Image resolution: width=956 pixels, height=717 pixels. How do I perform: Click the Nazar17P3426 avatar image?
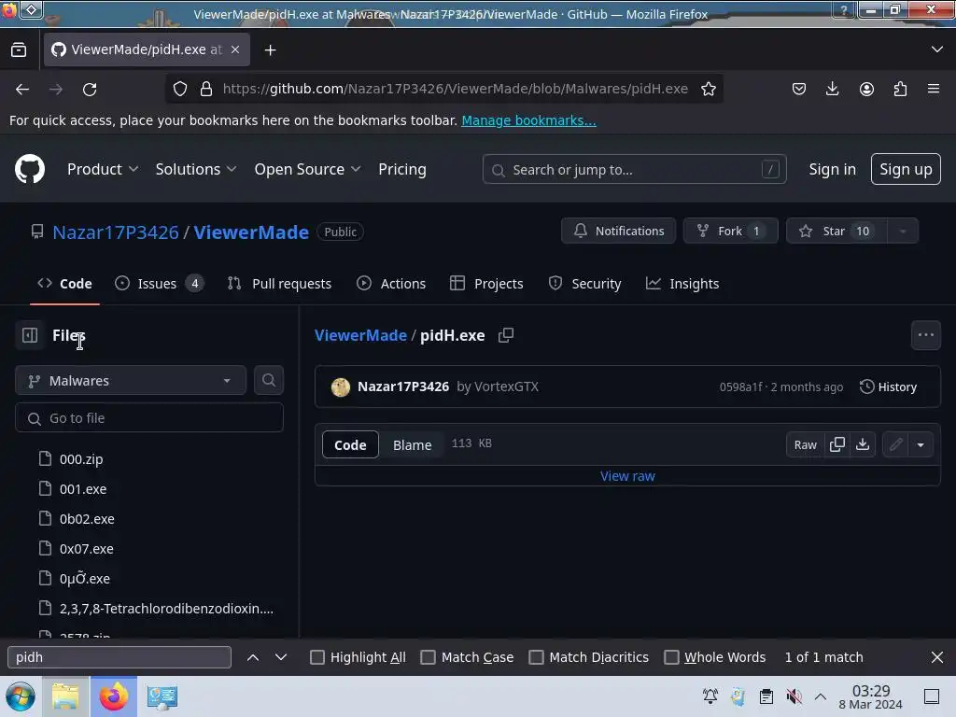[340, 387]
